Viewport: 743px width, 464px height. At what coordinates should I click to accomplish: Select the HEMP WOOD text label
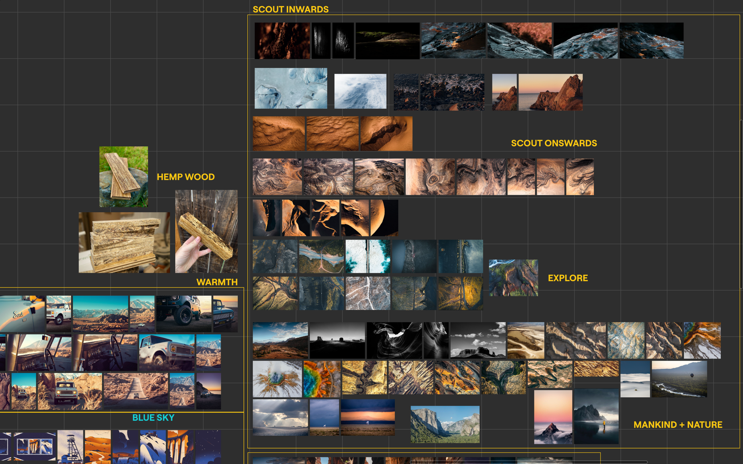185,177
